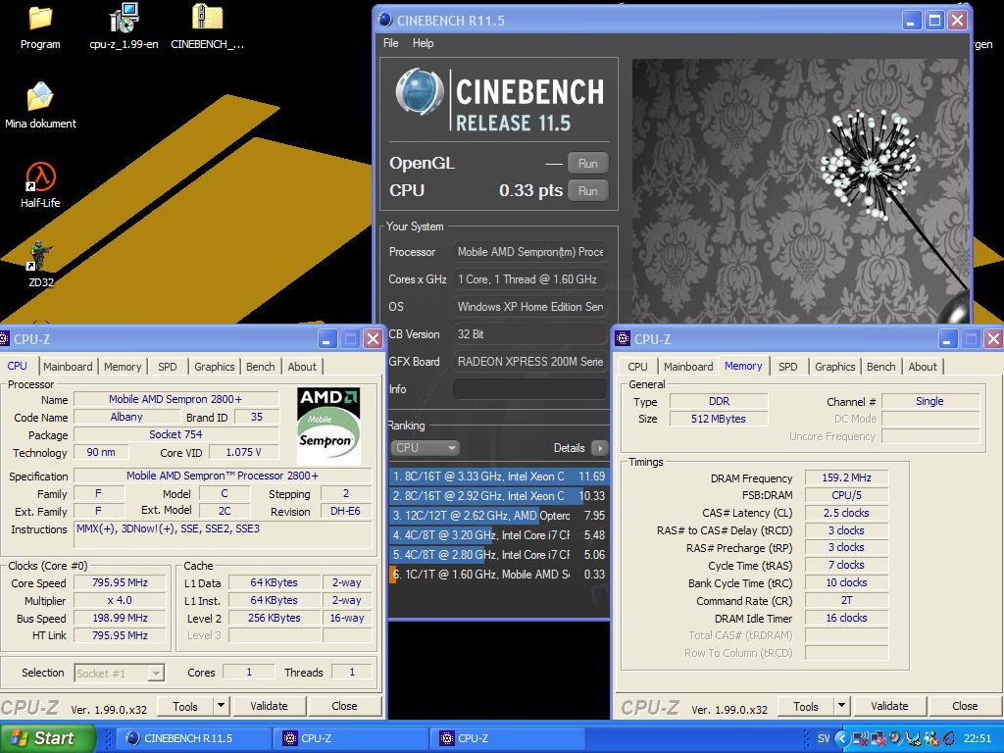Viewport: 1004px width, 753px height.
Task: Switch to CINEBENCH R11.5 taskbar item
Action: [196, 738]
